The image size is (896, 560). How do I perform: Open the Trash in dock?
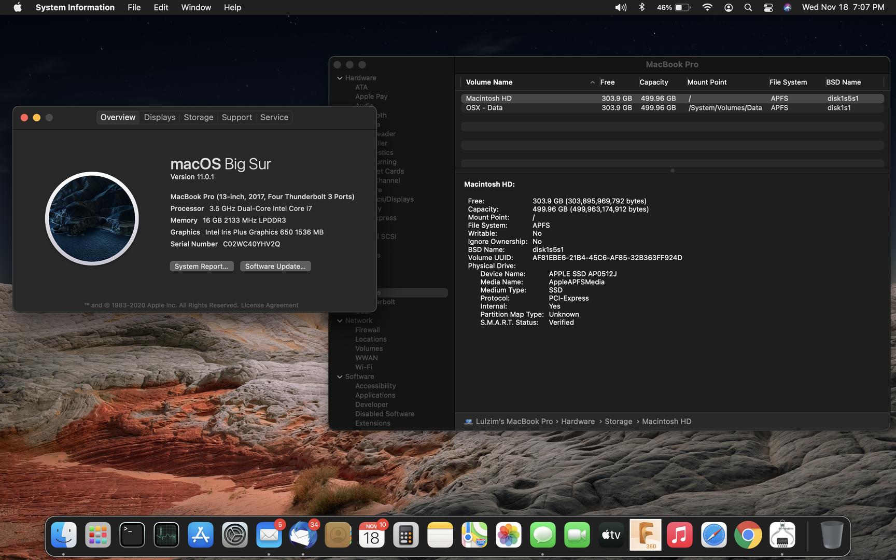(832, 535)
